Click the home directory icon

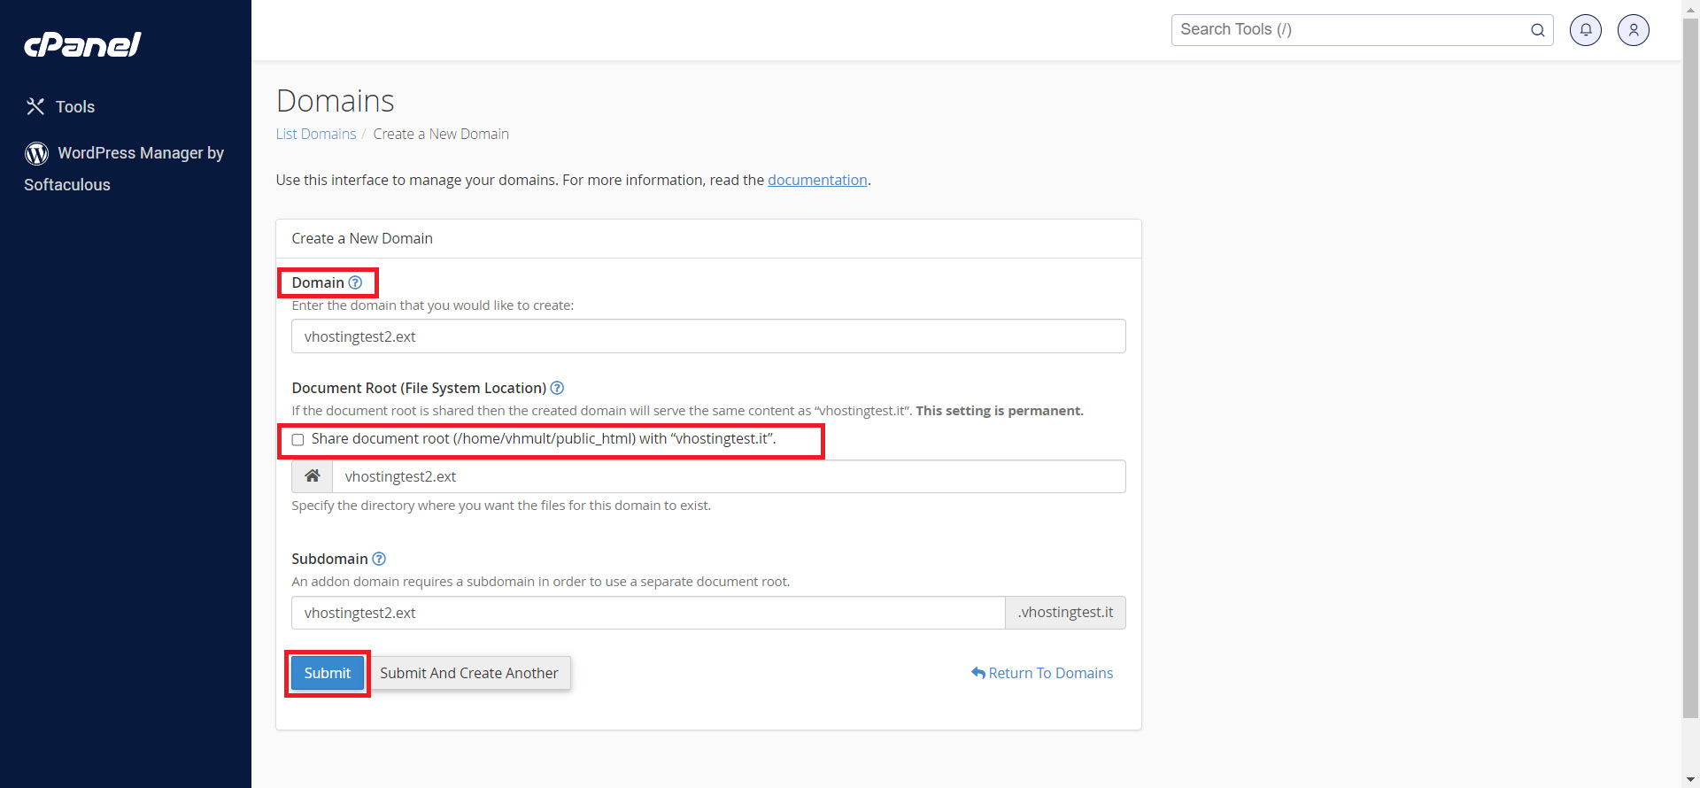click(x=313, y=476)
